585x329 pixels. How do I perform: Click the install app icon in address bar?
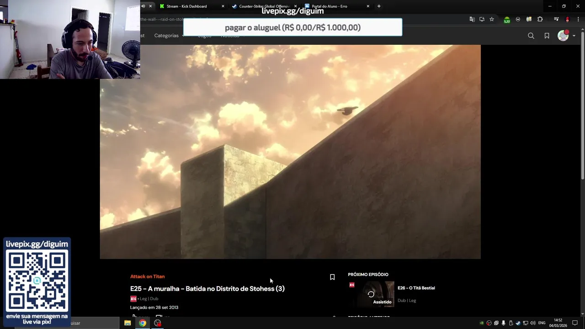click(x=482, y=19)
